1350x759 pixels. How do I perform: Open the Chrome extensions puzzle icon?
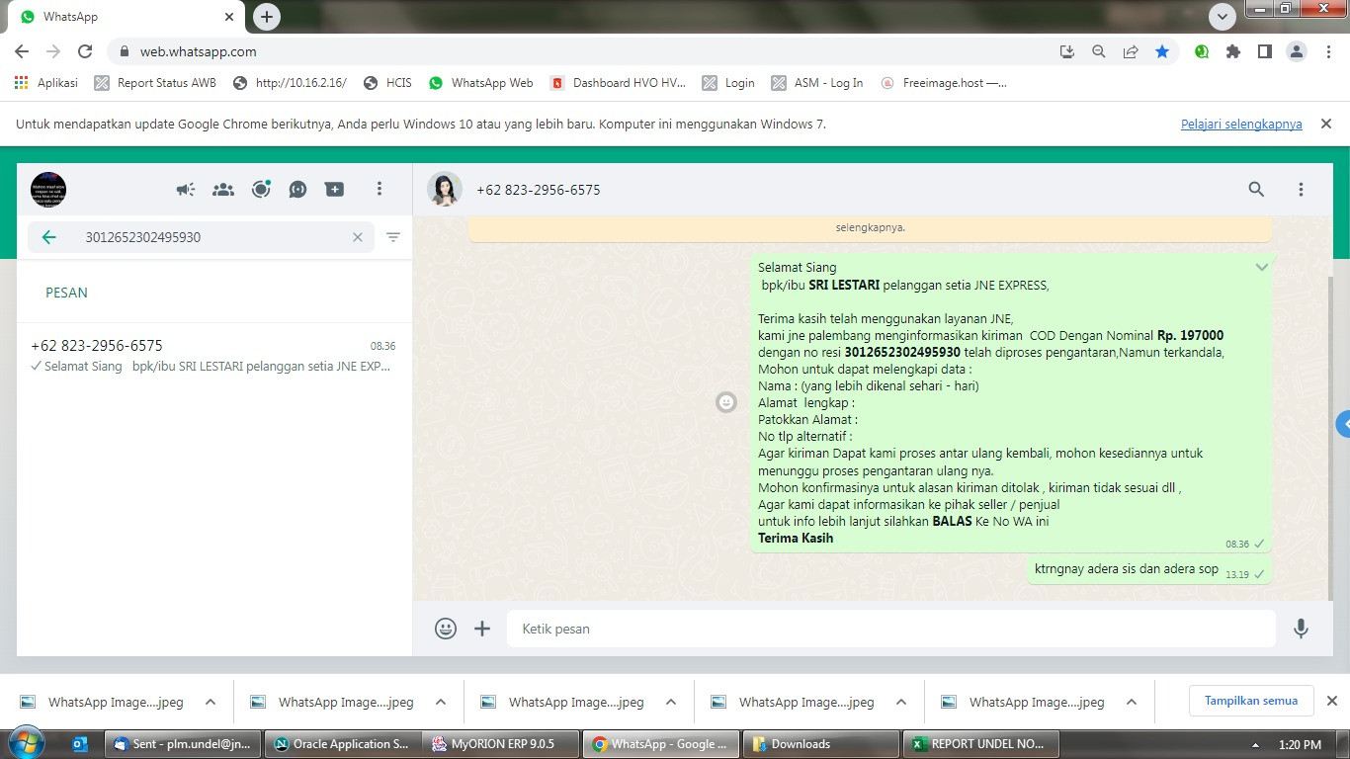point(1232,51)
